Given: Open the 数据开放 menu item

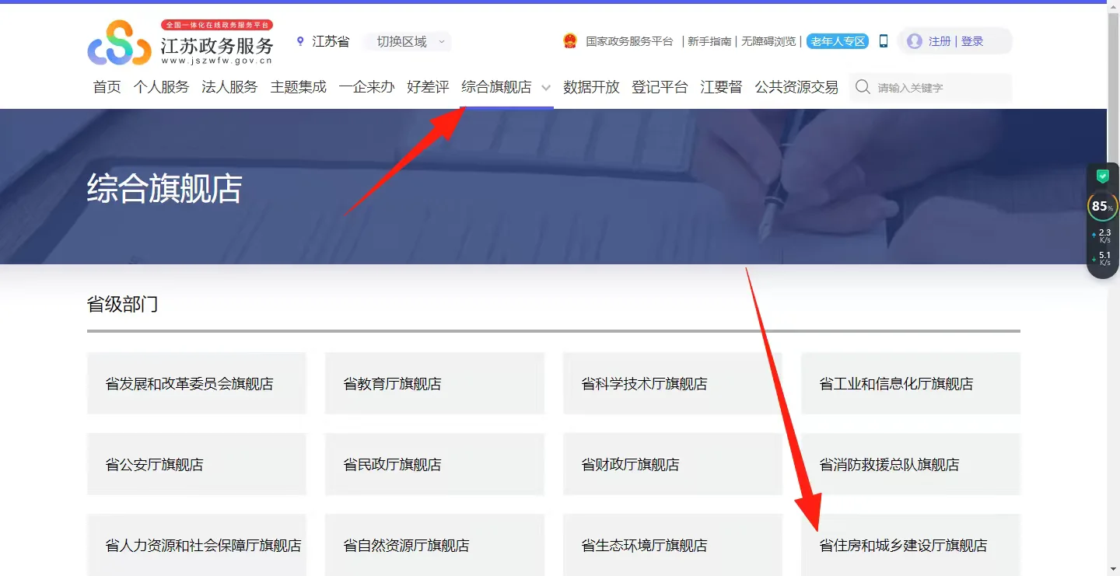Looking at the screenshot, I should (x=591, y=87).
